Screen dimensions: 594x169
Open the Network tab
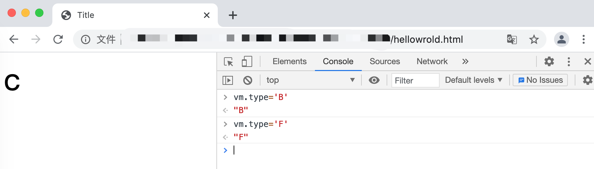[432, 62]
